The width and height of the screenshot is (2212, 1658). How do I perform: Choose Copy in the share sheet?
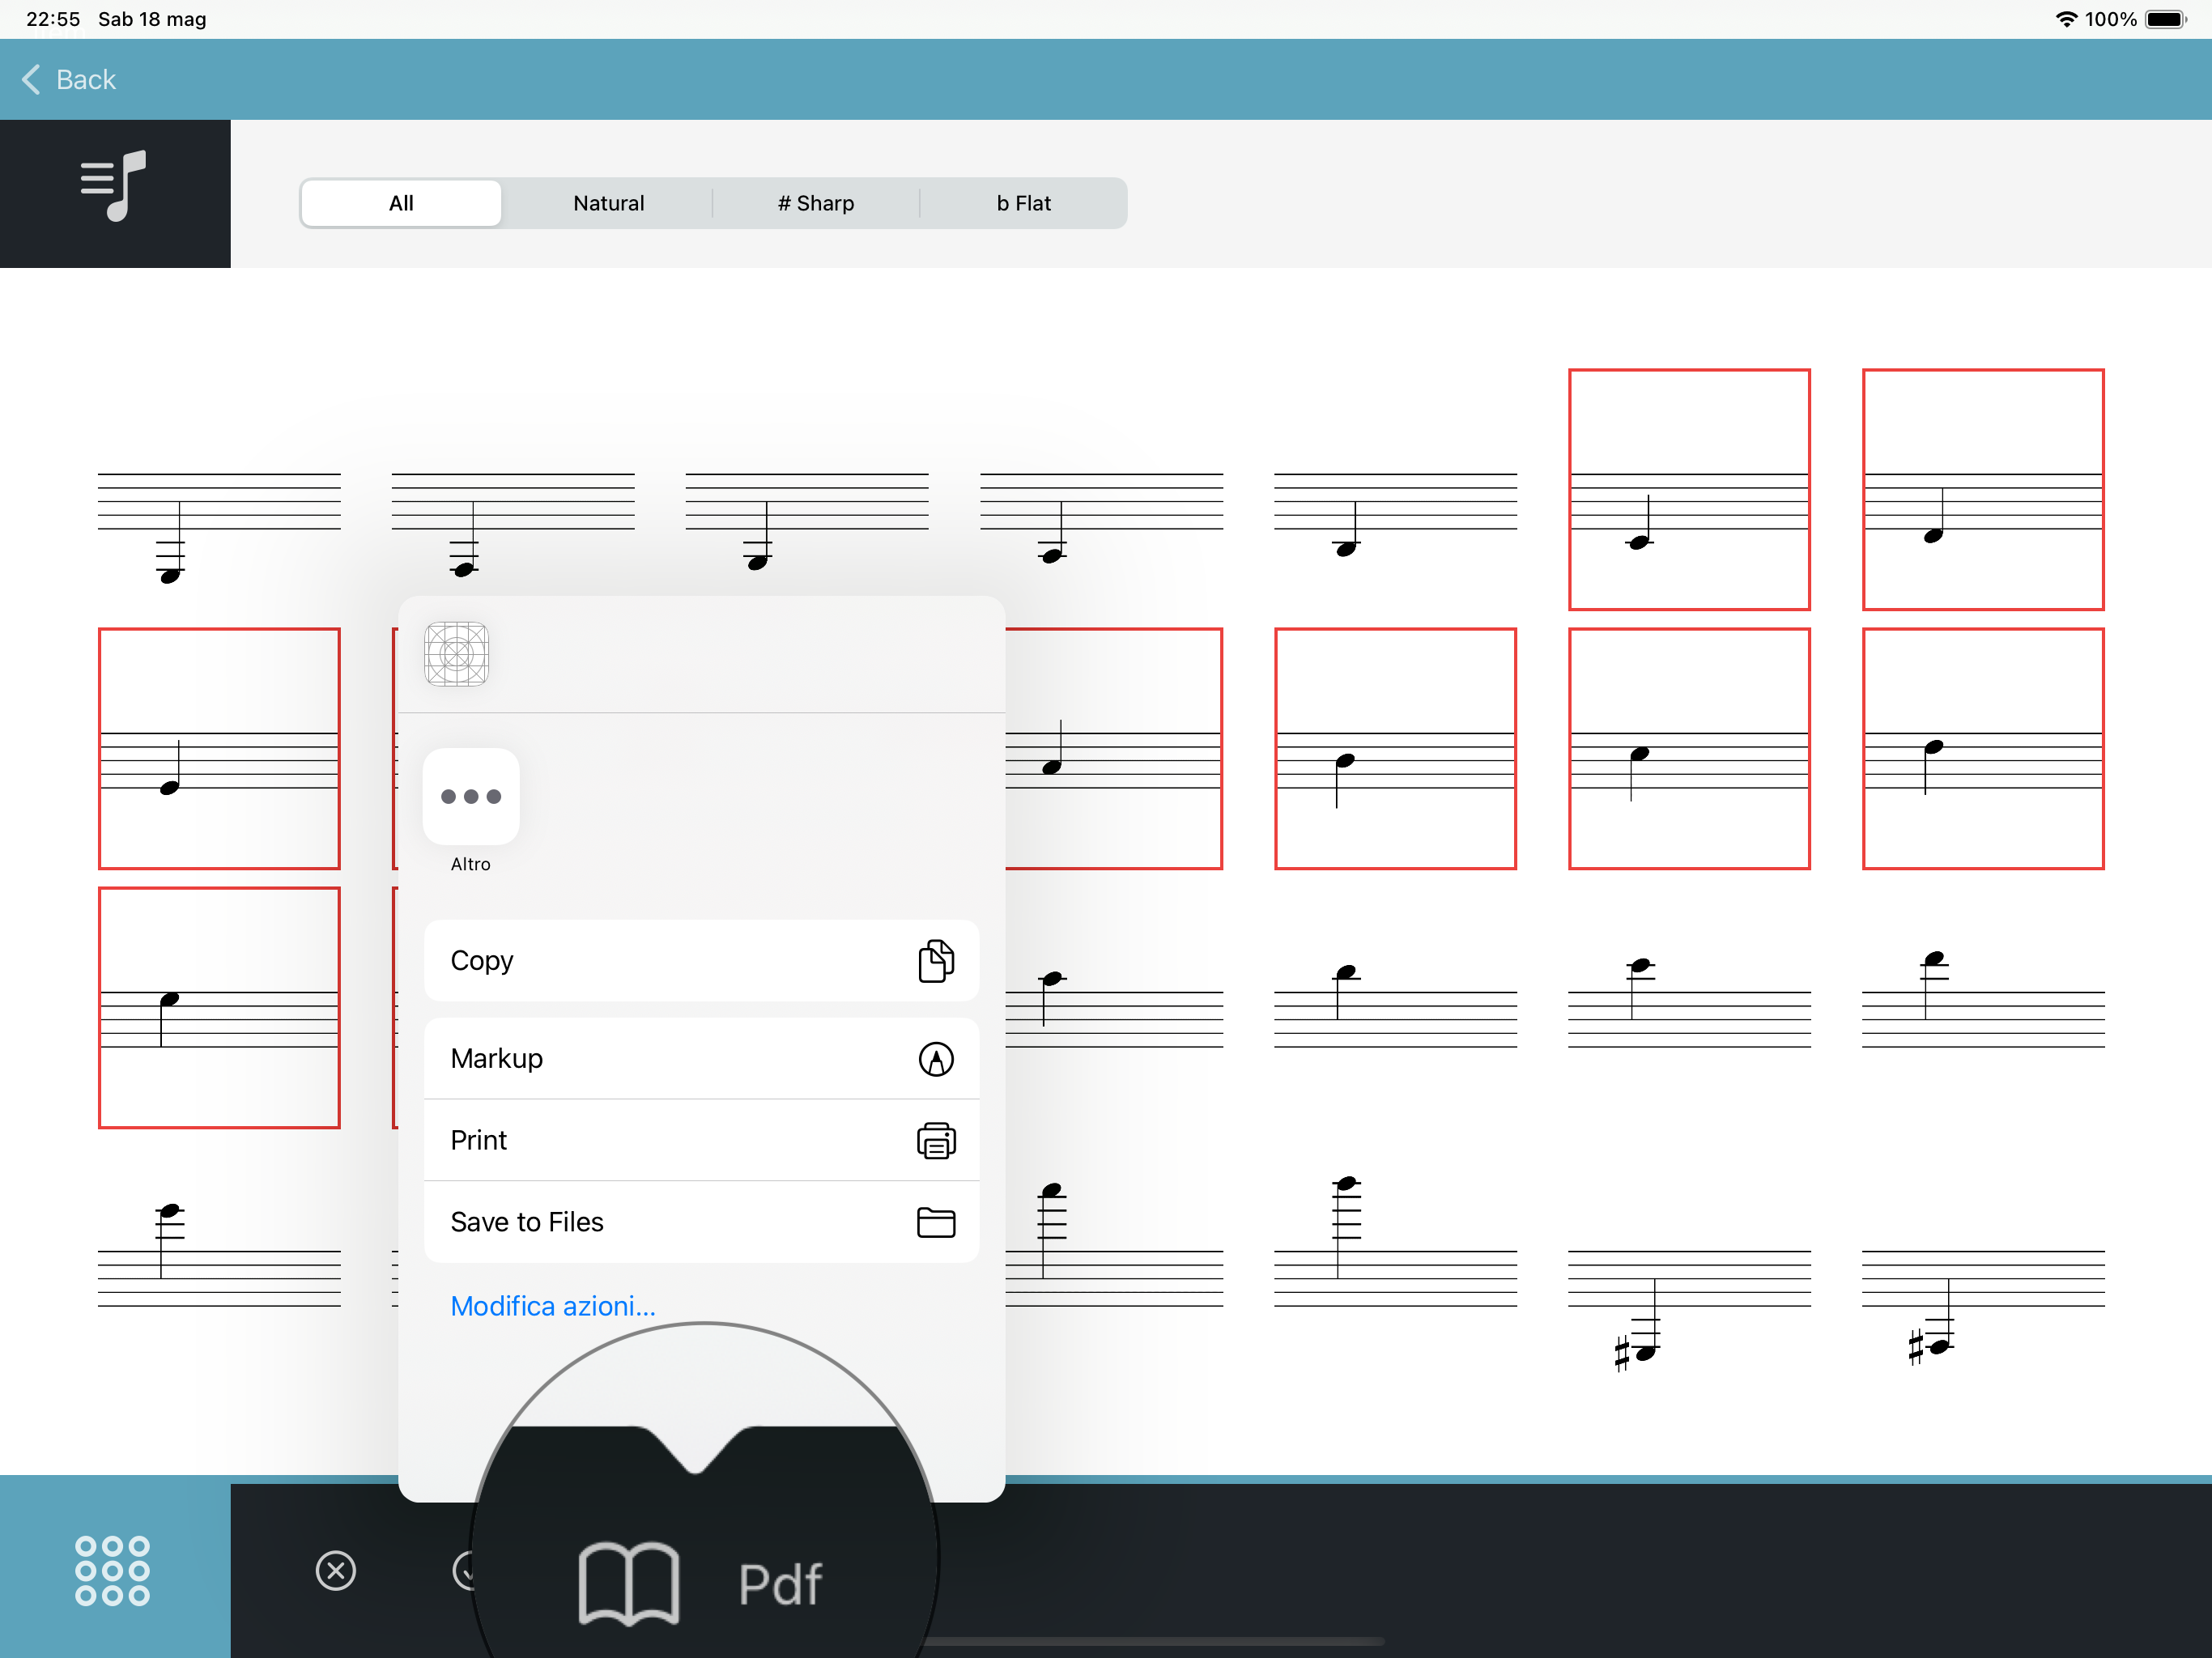(x=701, y=960)
